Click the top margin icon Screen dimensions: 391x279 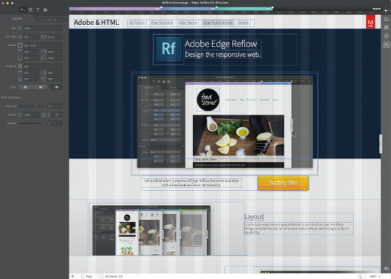[x=20, y=52]
